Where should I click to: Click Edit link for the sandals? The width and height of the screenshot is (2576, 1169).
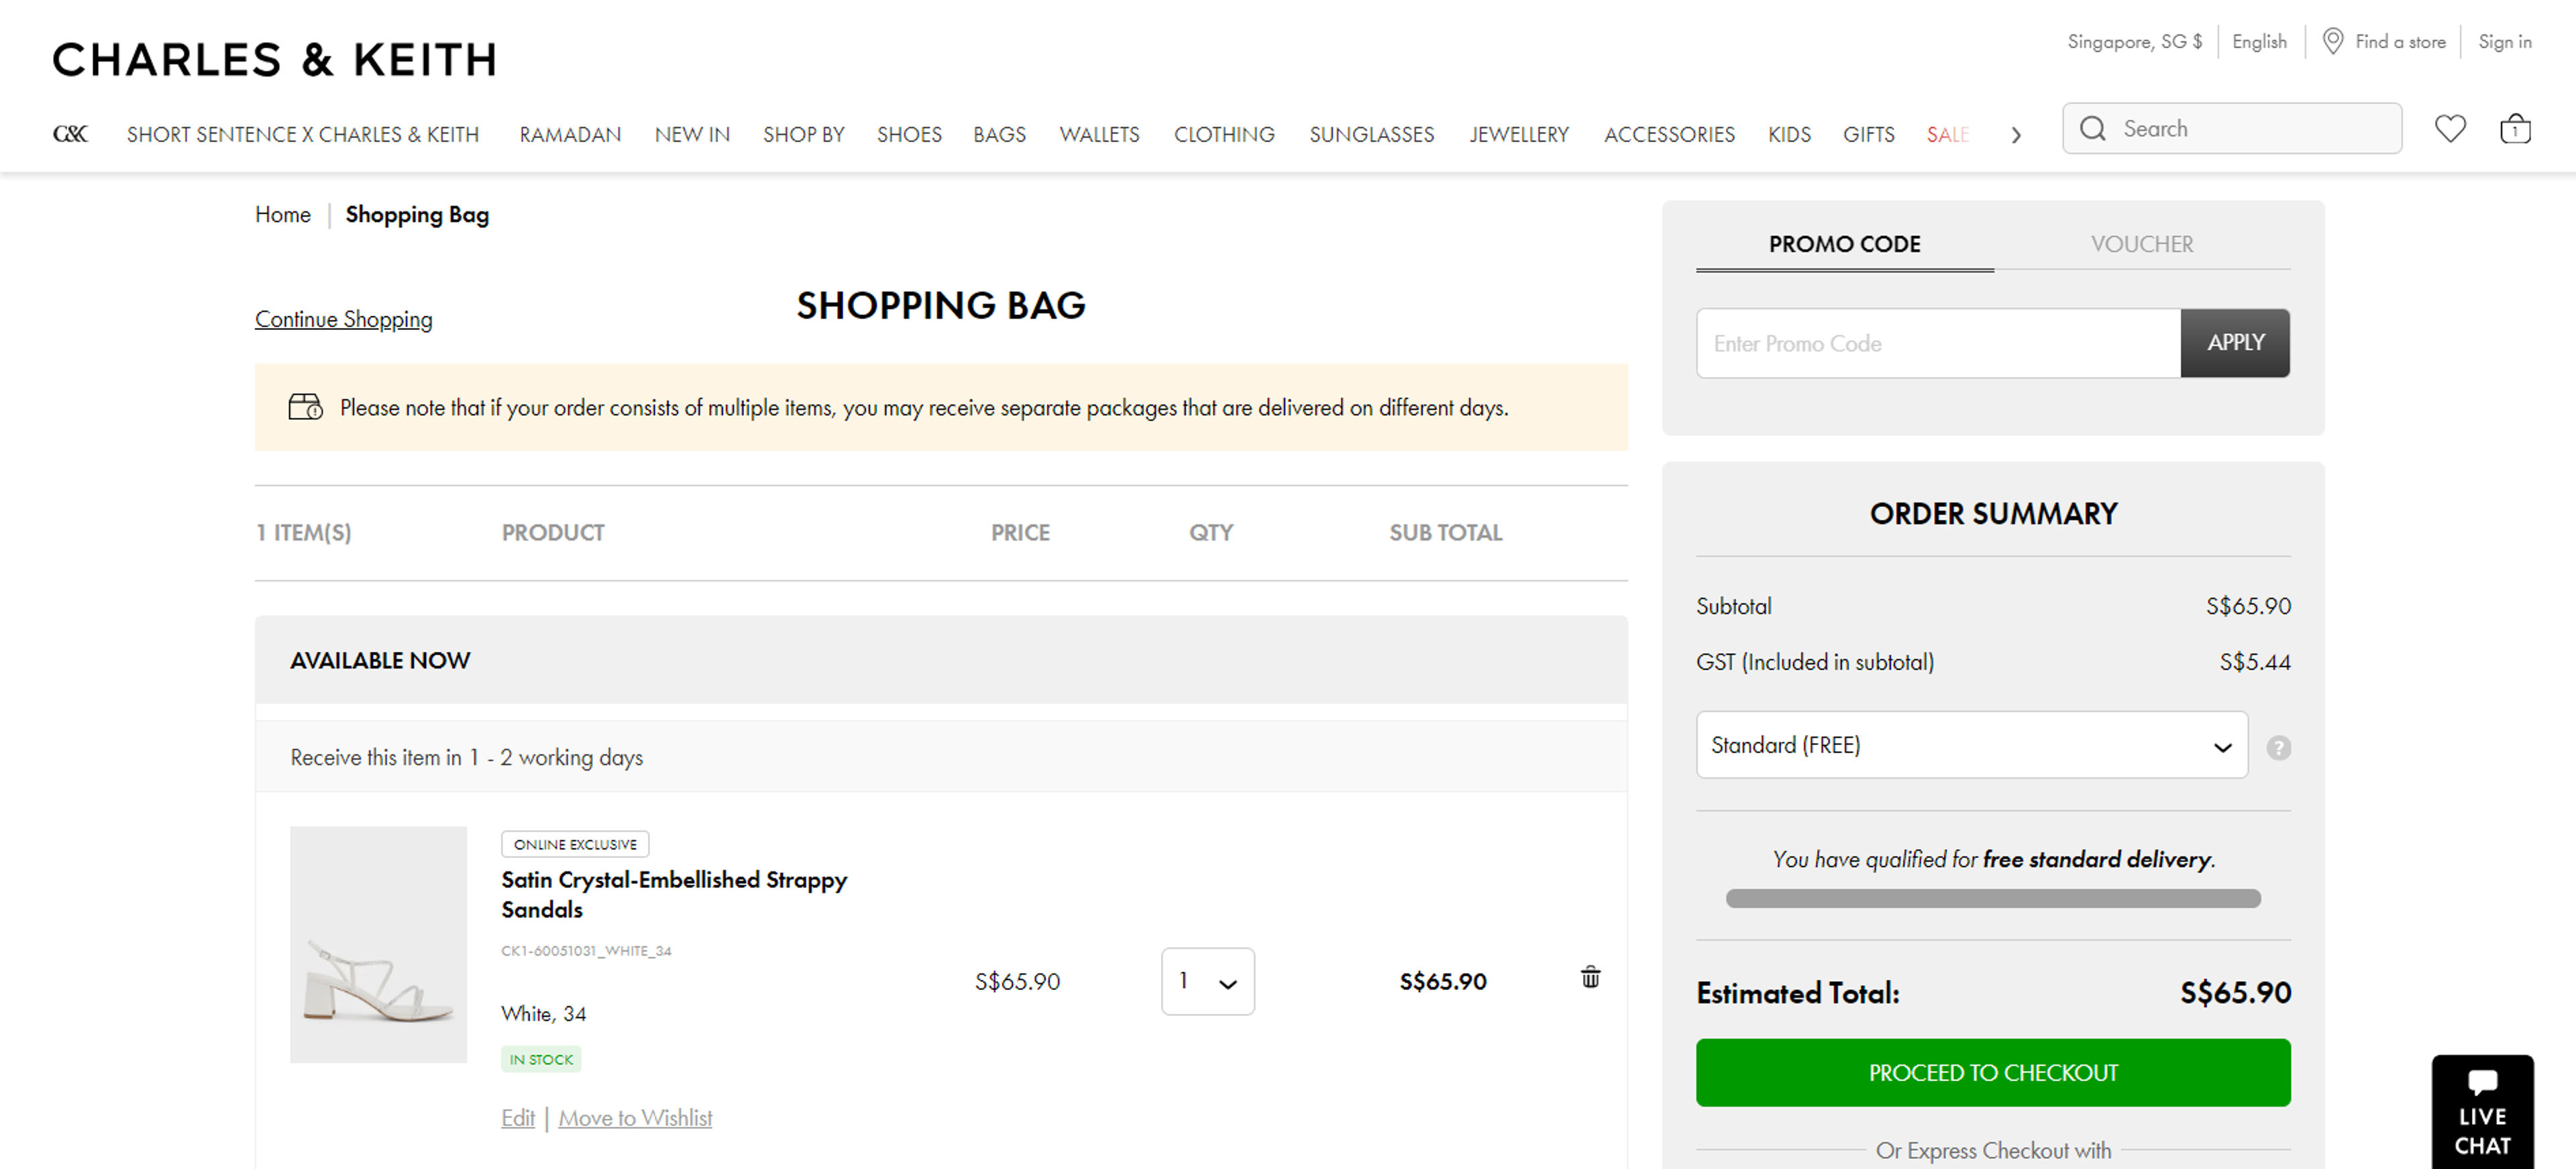tap(517, 1117)
